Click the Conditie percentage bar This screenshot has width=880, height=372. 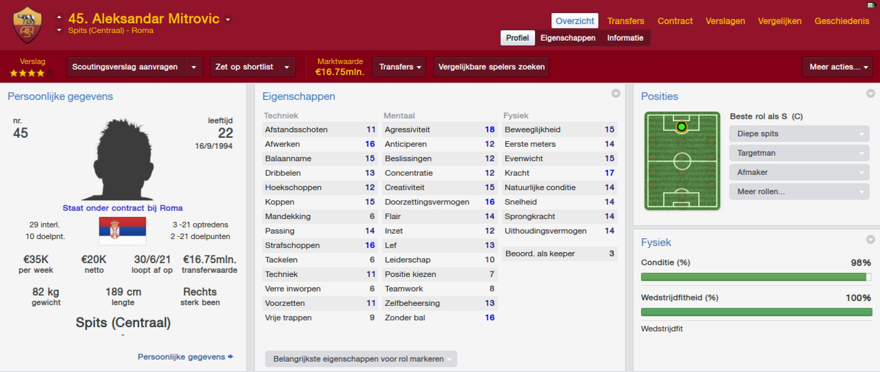(x=756, y=277)
